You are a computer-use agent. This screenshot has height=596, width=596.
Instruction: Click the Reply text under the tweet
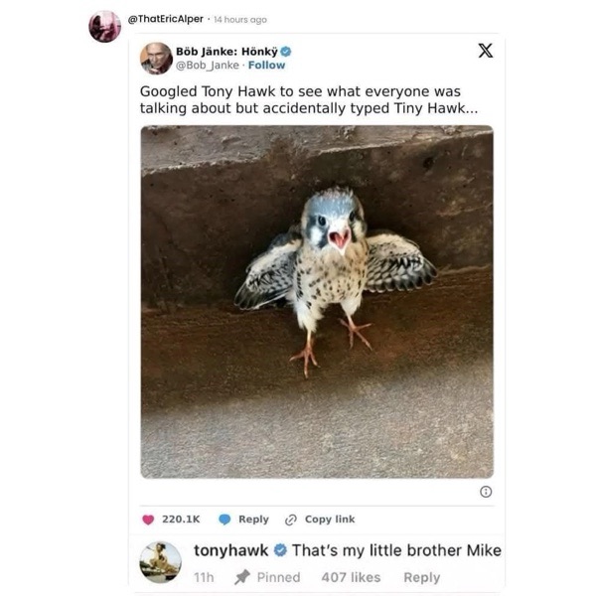click(253, 520)
